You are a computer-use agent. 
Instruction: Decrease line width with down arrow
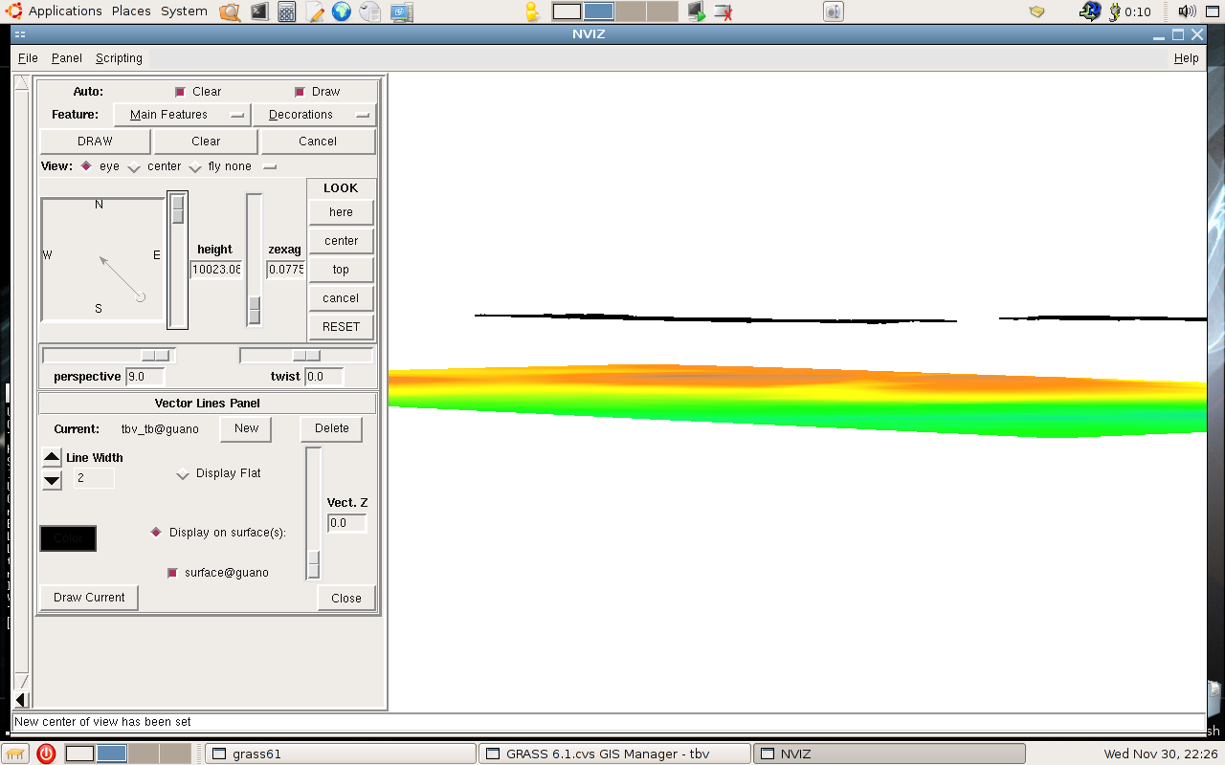pos(53,480)
